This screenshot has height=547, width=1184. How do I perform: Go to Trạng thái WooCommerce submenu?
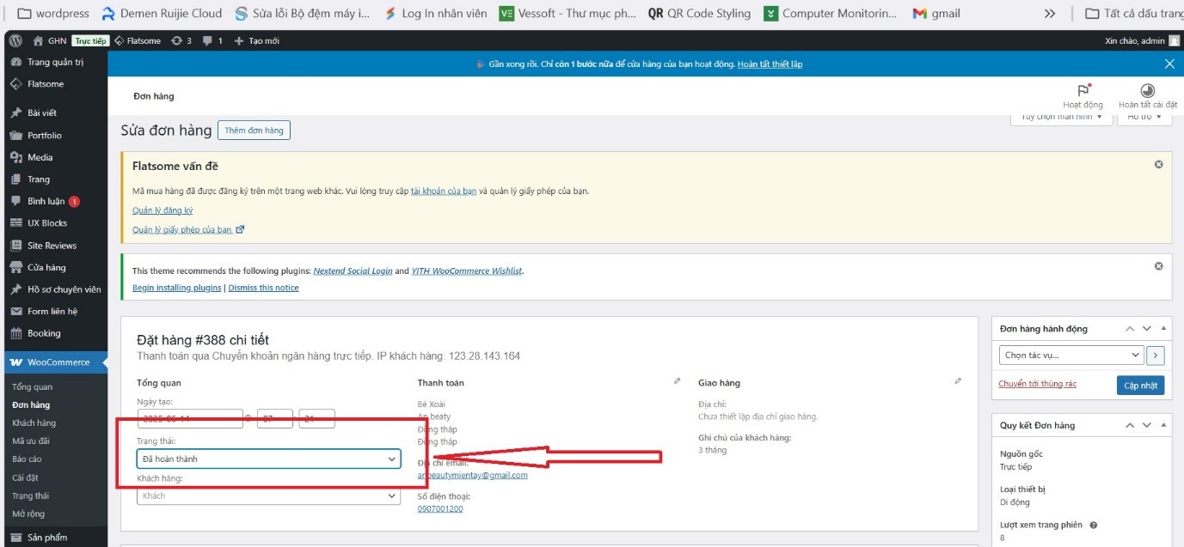(x=30, y=495)
